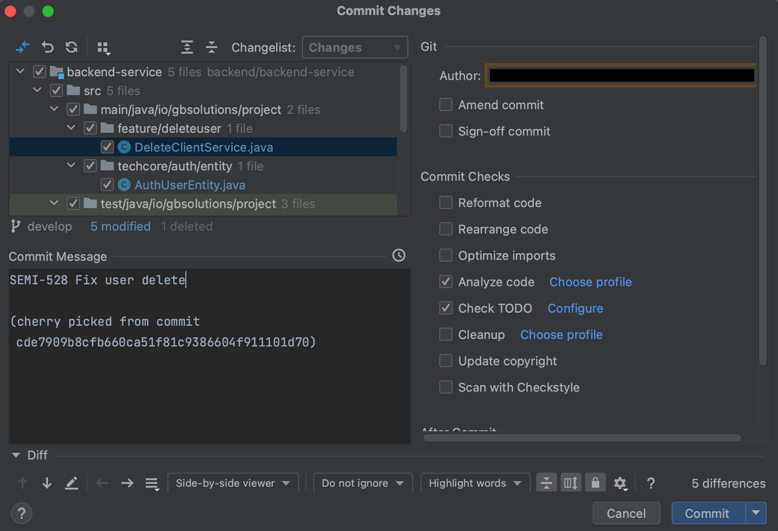The image size is (778, 531).
Task: Click the Rollback changes icon
Action: [x=48, y=47]
